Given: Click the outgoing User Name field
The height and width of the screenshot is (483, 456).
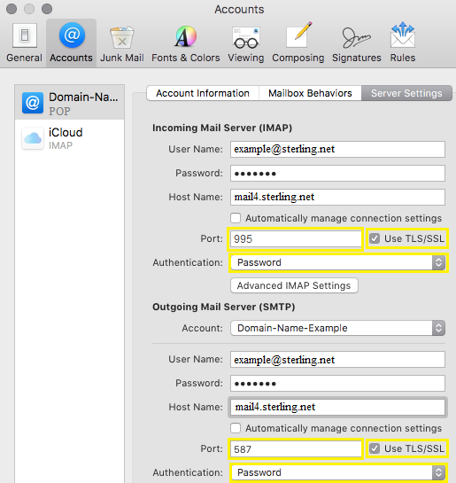Looking at the screenshot, I should 337,360.
